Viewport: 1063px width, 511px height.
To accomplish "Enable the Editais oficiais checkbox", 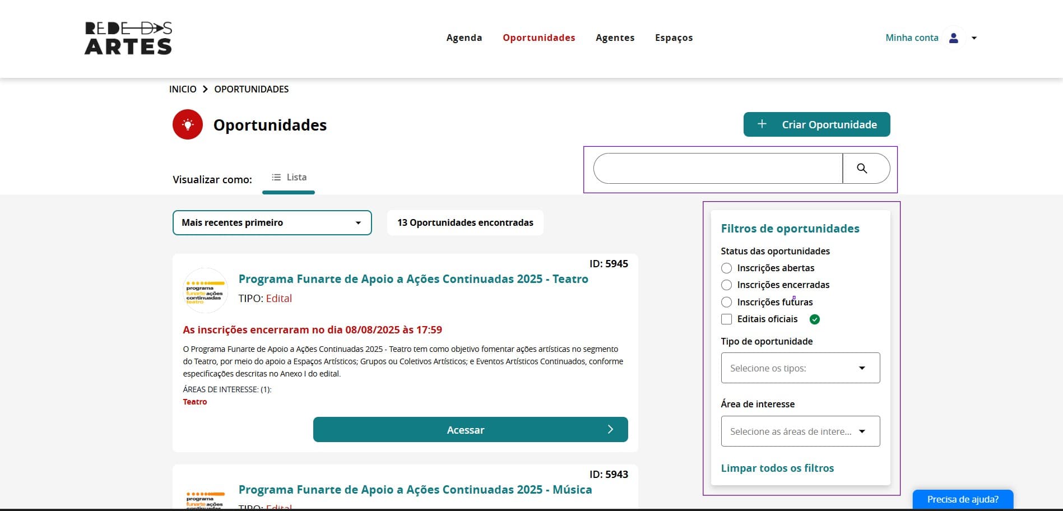I will [x=727, y=319].
